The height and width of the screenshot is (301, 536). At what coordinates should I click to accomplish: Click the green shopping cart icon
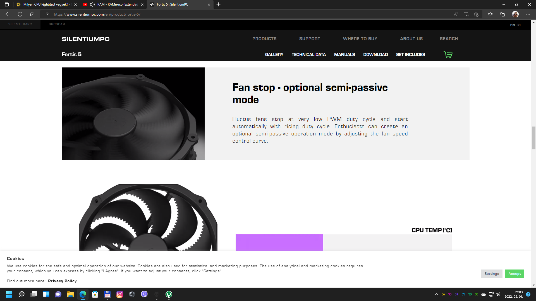click(x=448, y=55)
